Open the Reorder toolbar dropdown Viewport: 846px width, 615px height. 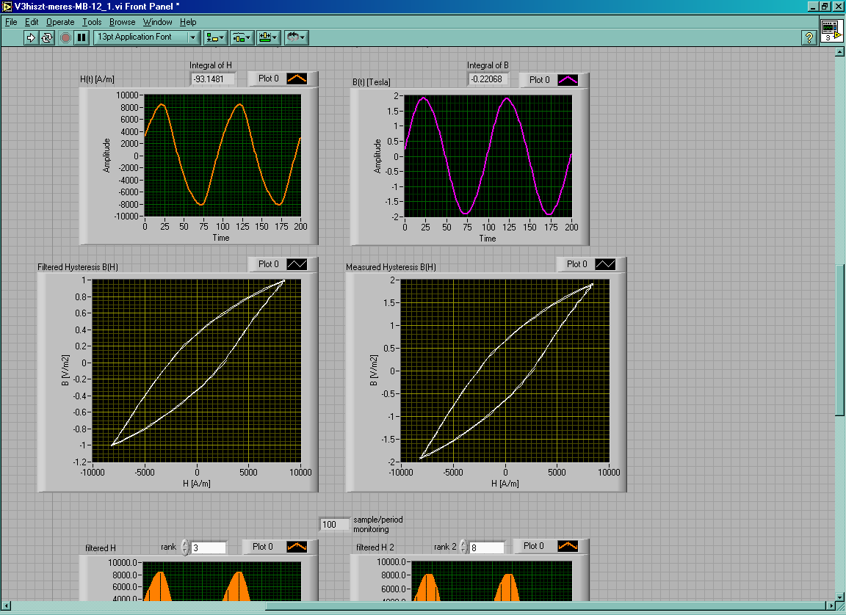point(296,37)
